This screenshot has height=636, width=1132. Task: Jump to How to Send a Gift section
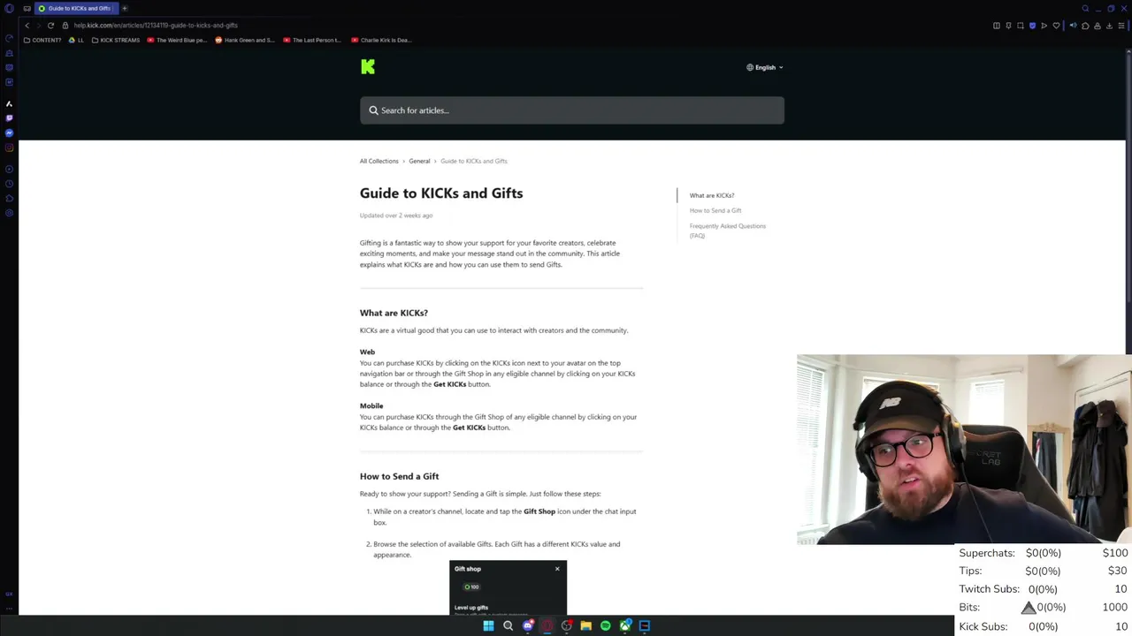pyautogui.click(x=715, y=210)
